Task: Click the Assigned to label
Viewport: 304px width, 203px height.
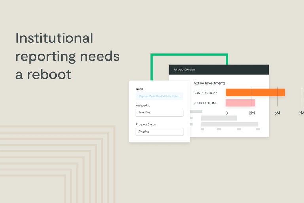Action: [x=143, y=105]
